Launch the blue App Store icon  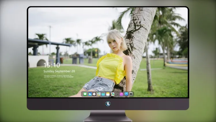pyautogui.click(x=126, y=94)
